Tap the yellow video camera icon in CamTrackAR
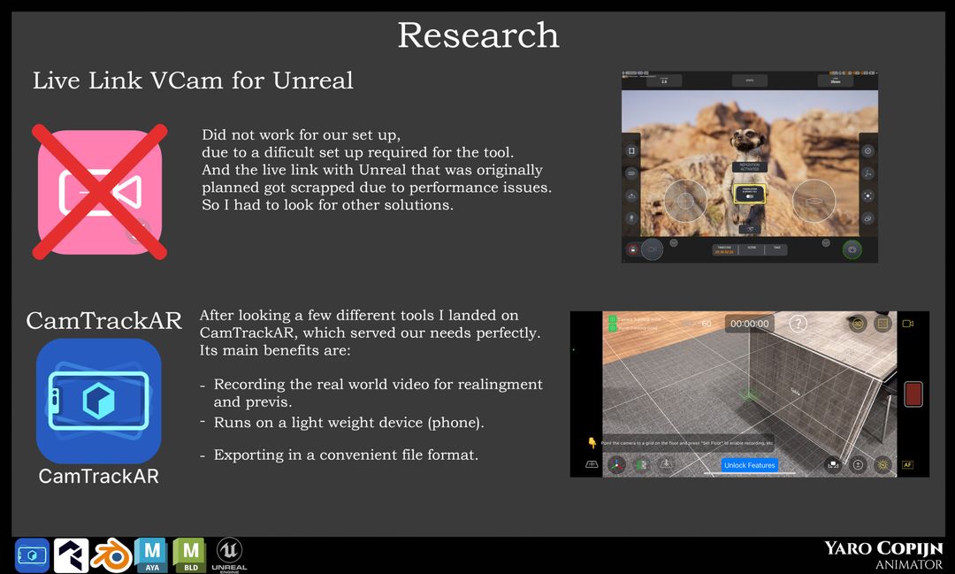The height and width of the screenshot is (574, 955). 907,324
